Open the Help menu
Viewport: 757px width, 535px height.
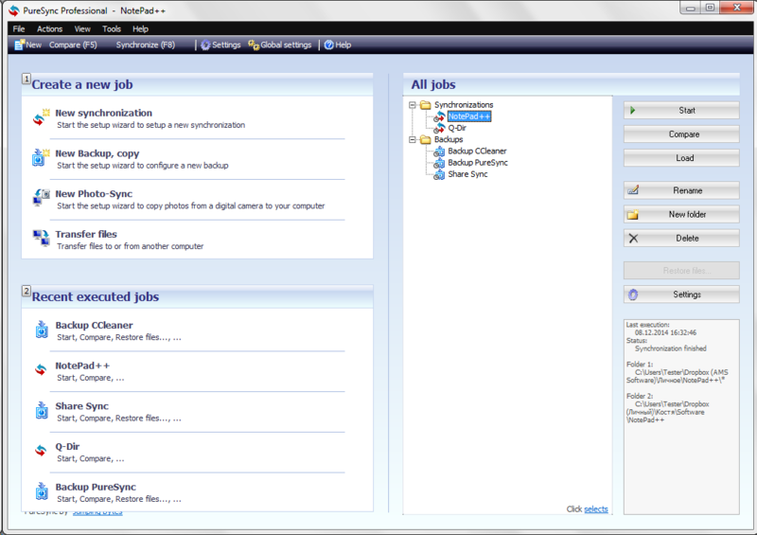pyautogui.click(x=140, y=29)
